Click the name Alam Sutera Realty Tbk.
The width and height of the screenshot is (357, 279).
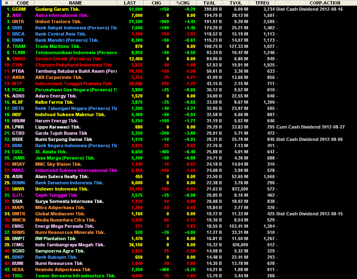[62, 176]
